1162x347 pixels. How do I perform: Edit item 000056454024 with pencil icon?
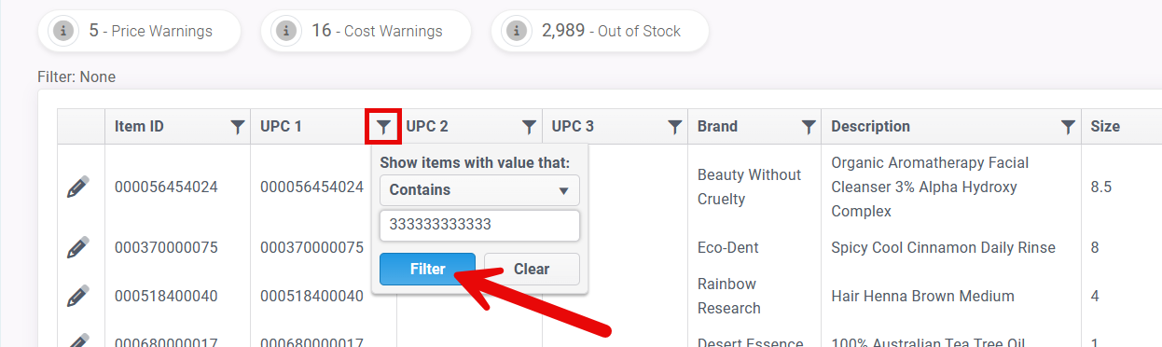click(x=78, y=187)
